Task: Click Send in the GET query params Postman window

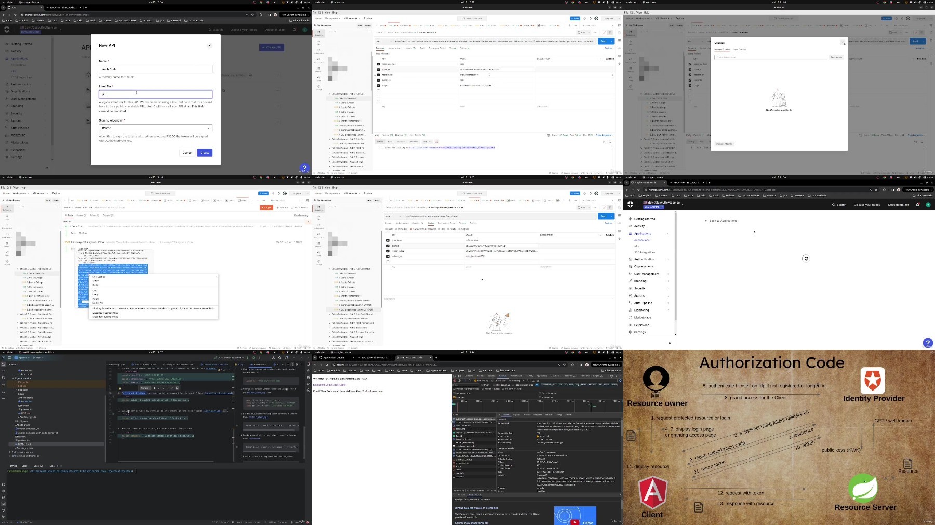Action: pyautogui.click(x=603, y=41)
